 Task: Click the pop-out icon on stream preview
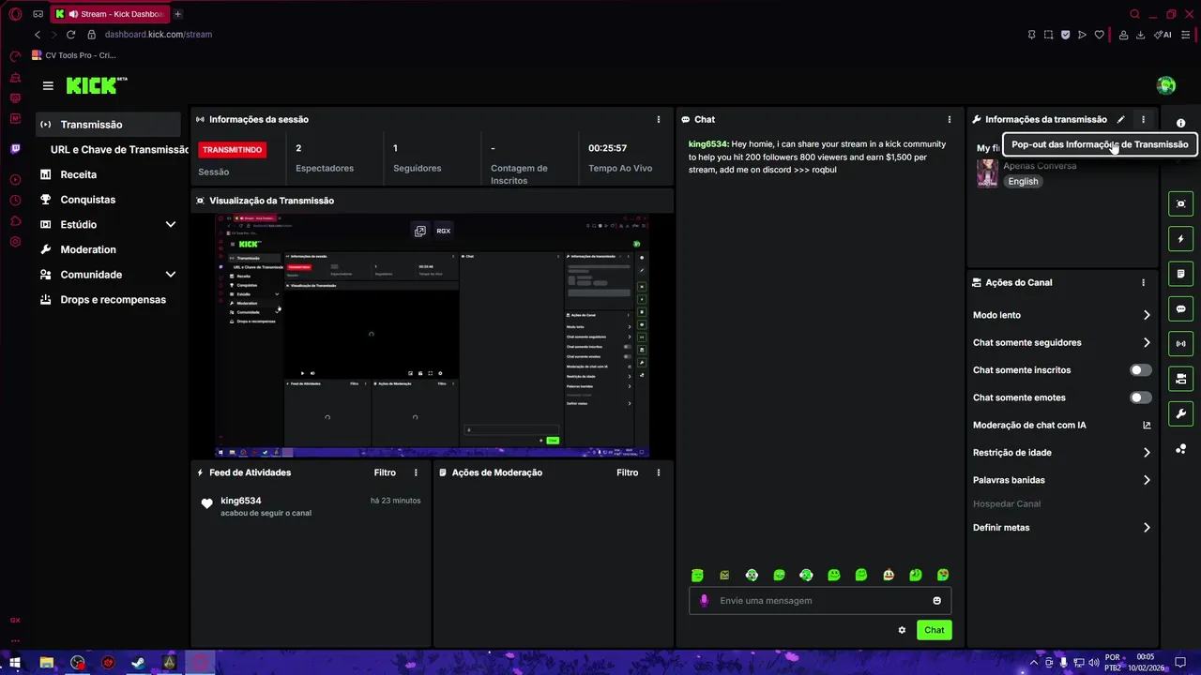420,231
